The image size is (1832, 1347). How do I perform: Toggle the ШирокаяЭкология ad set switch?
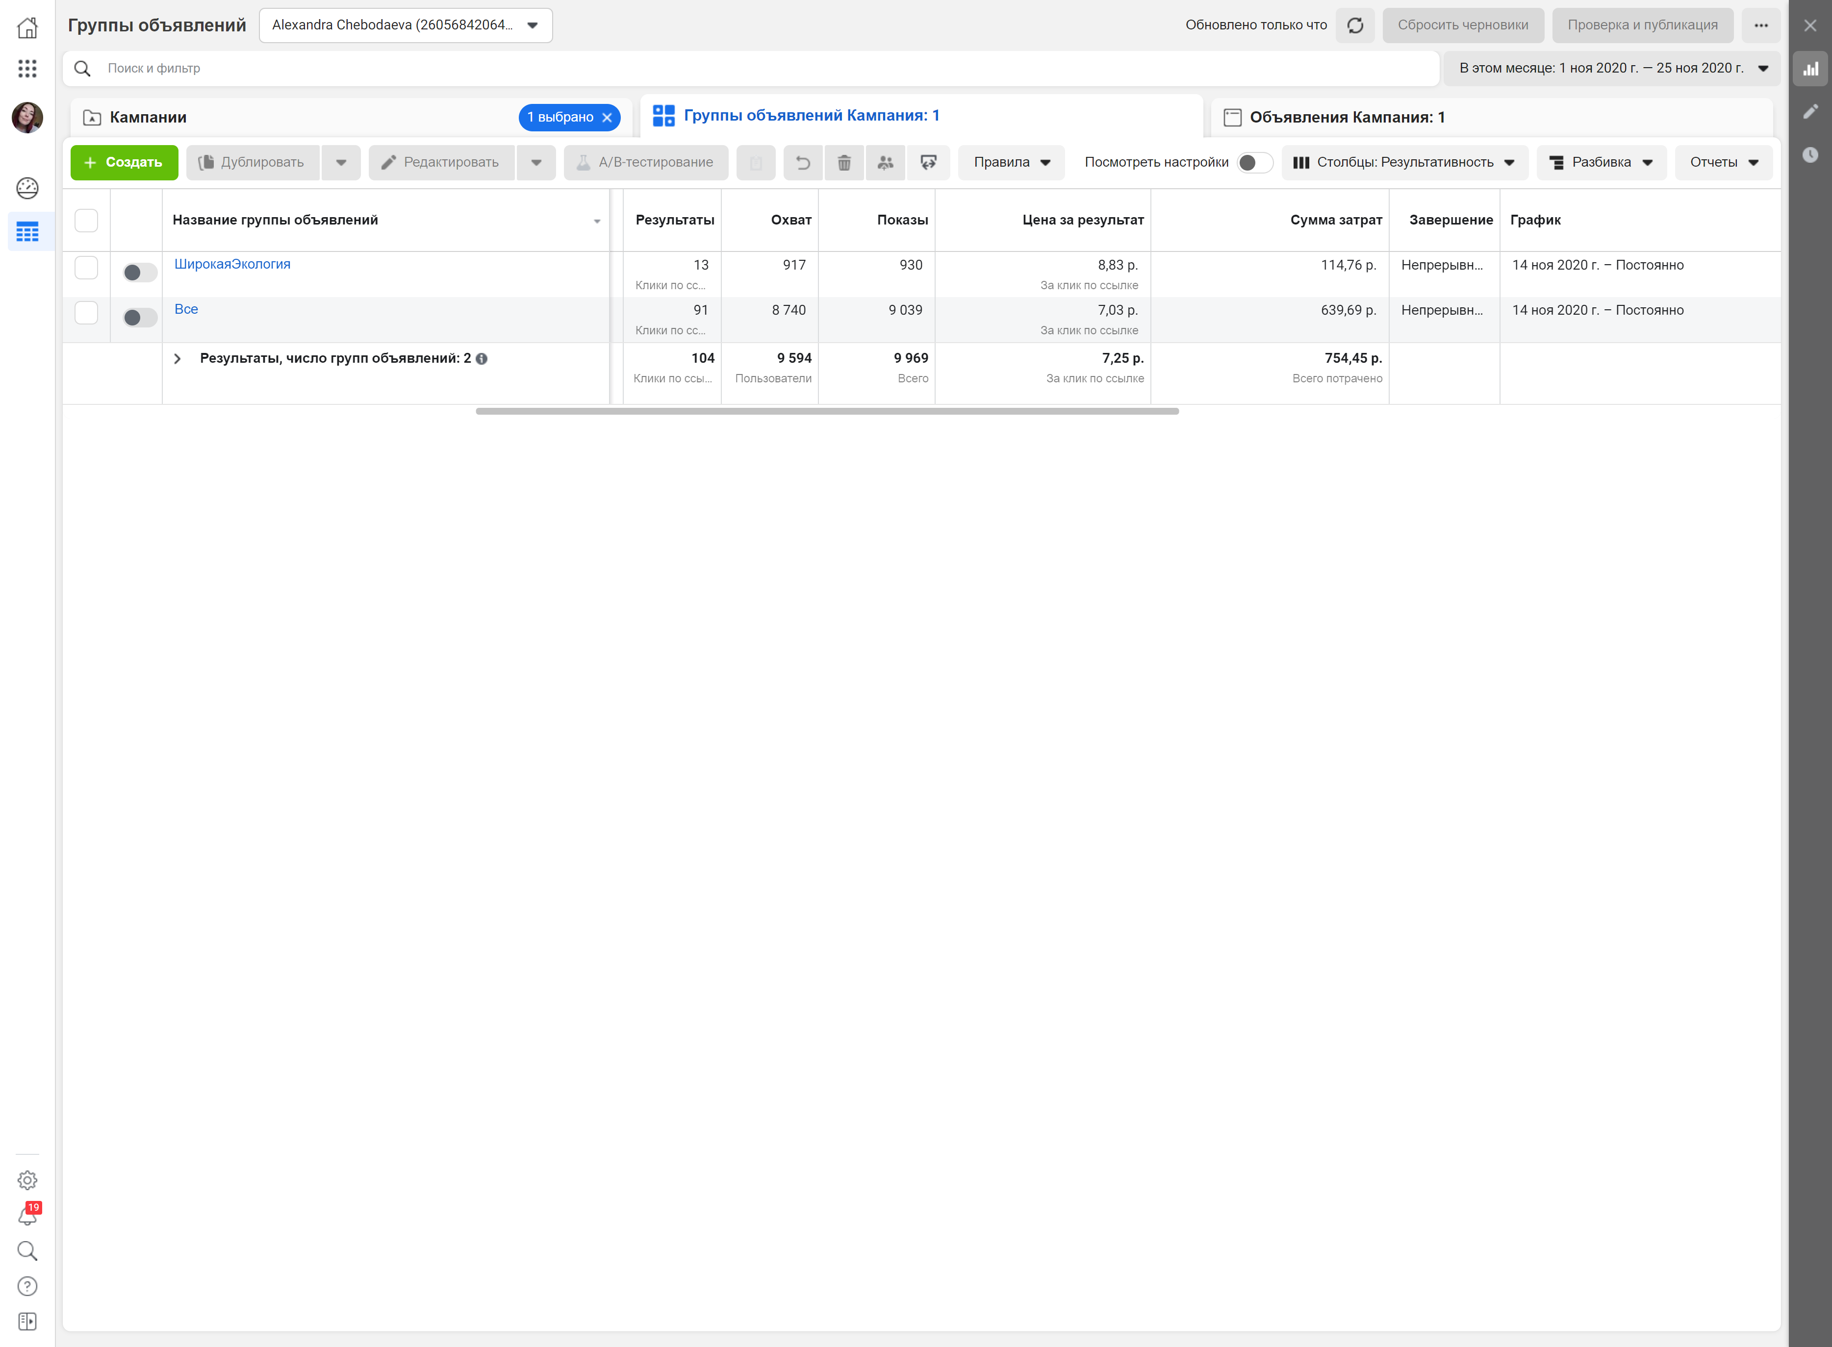139,273
